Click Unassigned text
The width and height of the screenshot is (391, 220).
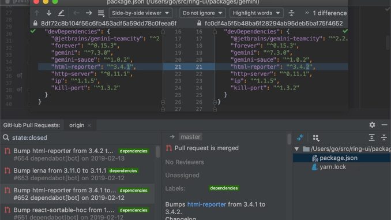pos(182,176)
